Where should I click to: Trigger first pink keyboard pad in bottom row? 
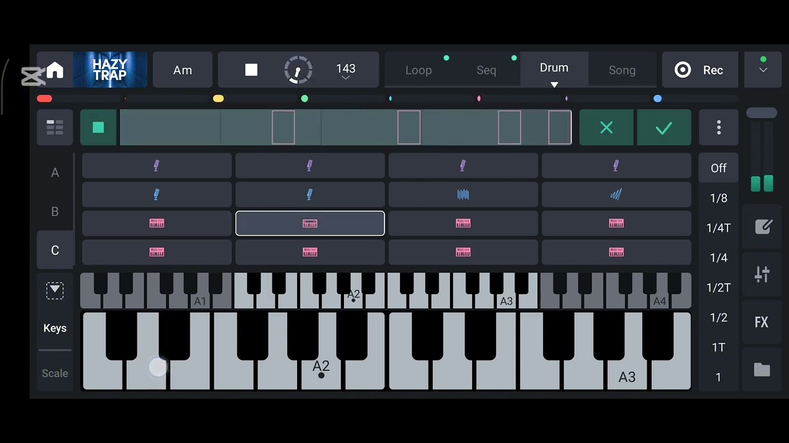pos(157,252)
